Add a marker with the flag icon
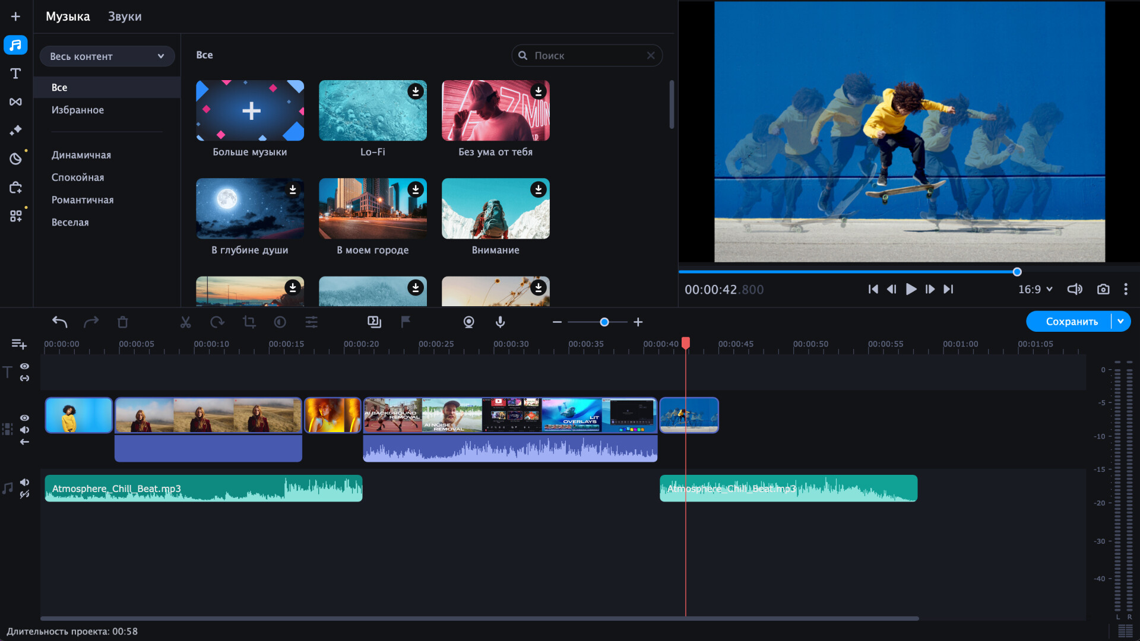Image resolution: width=1140 pixels, height=641 pixels. (x=405, y=322)
